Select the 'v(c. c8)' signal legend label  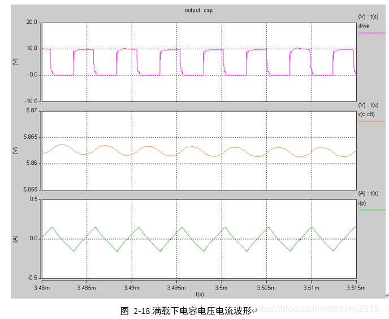pos(366,114)
